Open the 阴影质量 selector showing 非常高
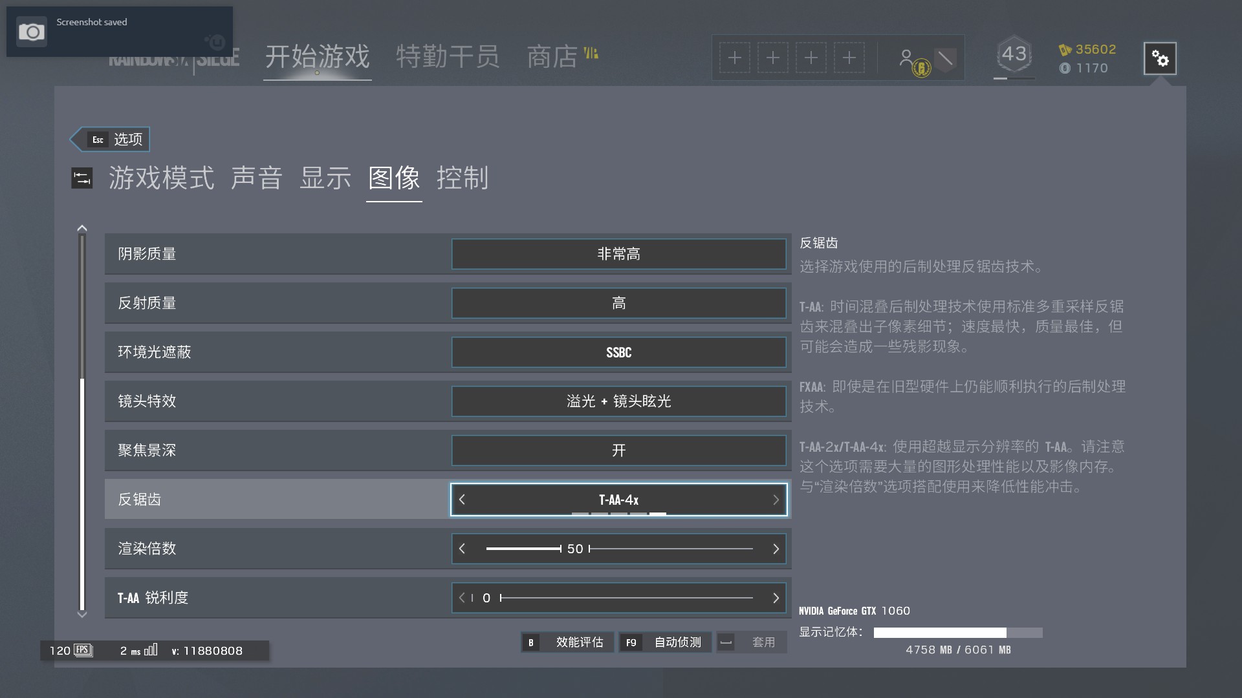The image size is (1242, 698). pos(618,254)
